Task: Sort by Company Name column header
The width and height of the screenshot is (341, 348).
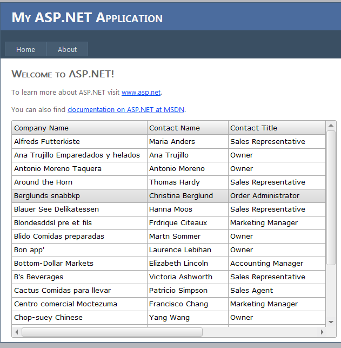Action: tap(79, 128)
